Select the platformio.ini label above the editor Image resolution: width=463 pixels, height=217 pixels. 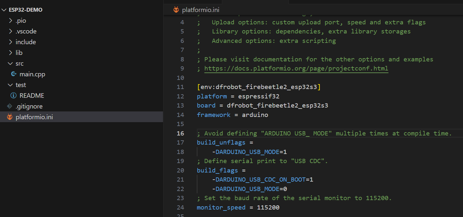click(200, 10)
